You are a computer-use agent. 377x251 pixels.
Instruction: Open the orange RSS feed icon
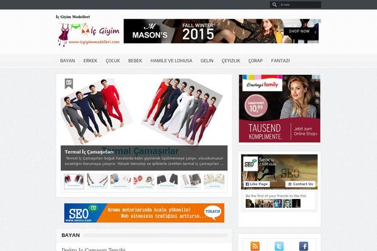tap(255, 246)
